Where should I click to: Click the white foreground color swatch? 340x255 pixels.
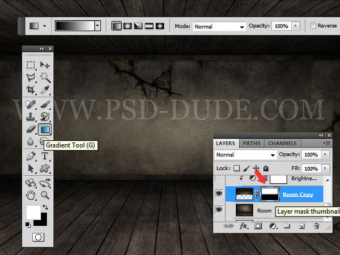click(x=33, y=213)
